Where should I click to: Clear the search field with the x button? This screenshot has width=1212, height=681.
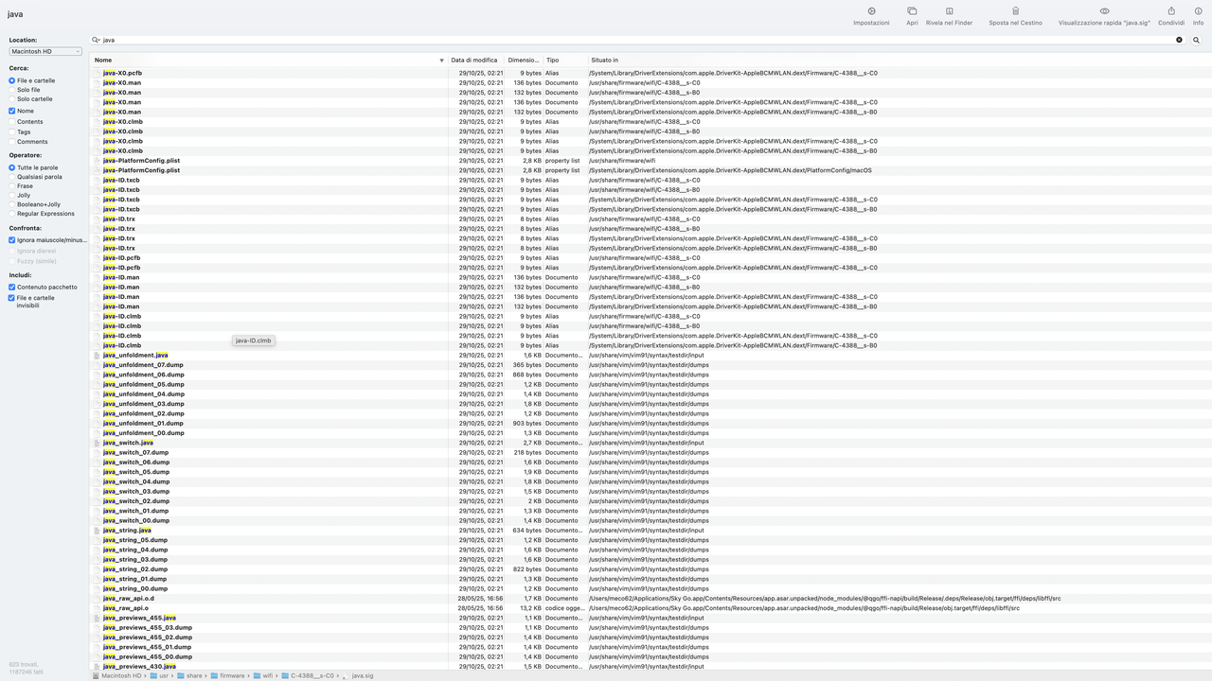pos(1178,40)
